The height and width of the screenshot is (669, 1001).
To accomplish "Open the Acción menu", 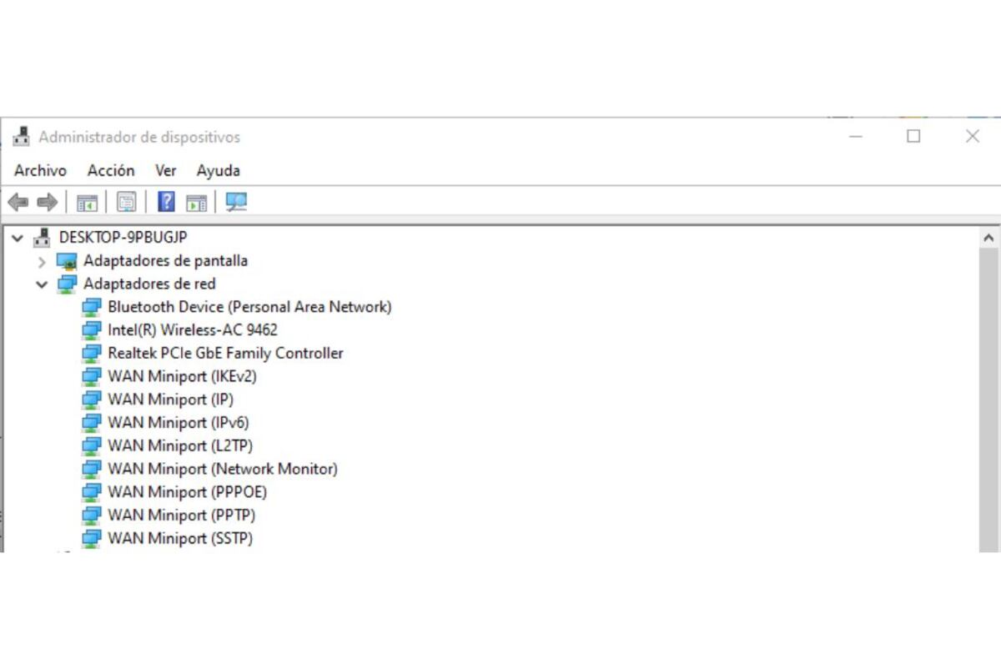I will tap(111, 170).
